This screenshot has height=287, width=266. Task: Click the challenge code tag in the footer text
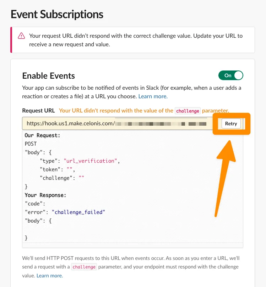click(x=84, y=267)
